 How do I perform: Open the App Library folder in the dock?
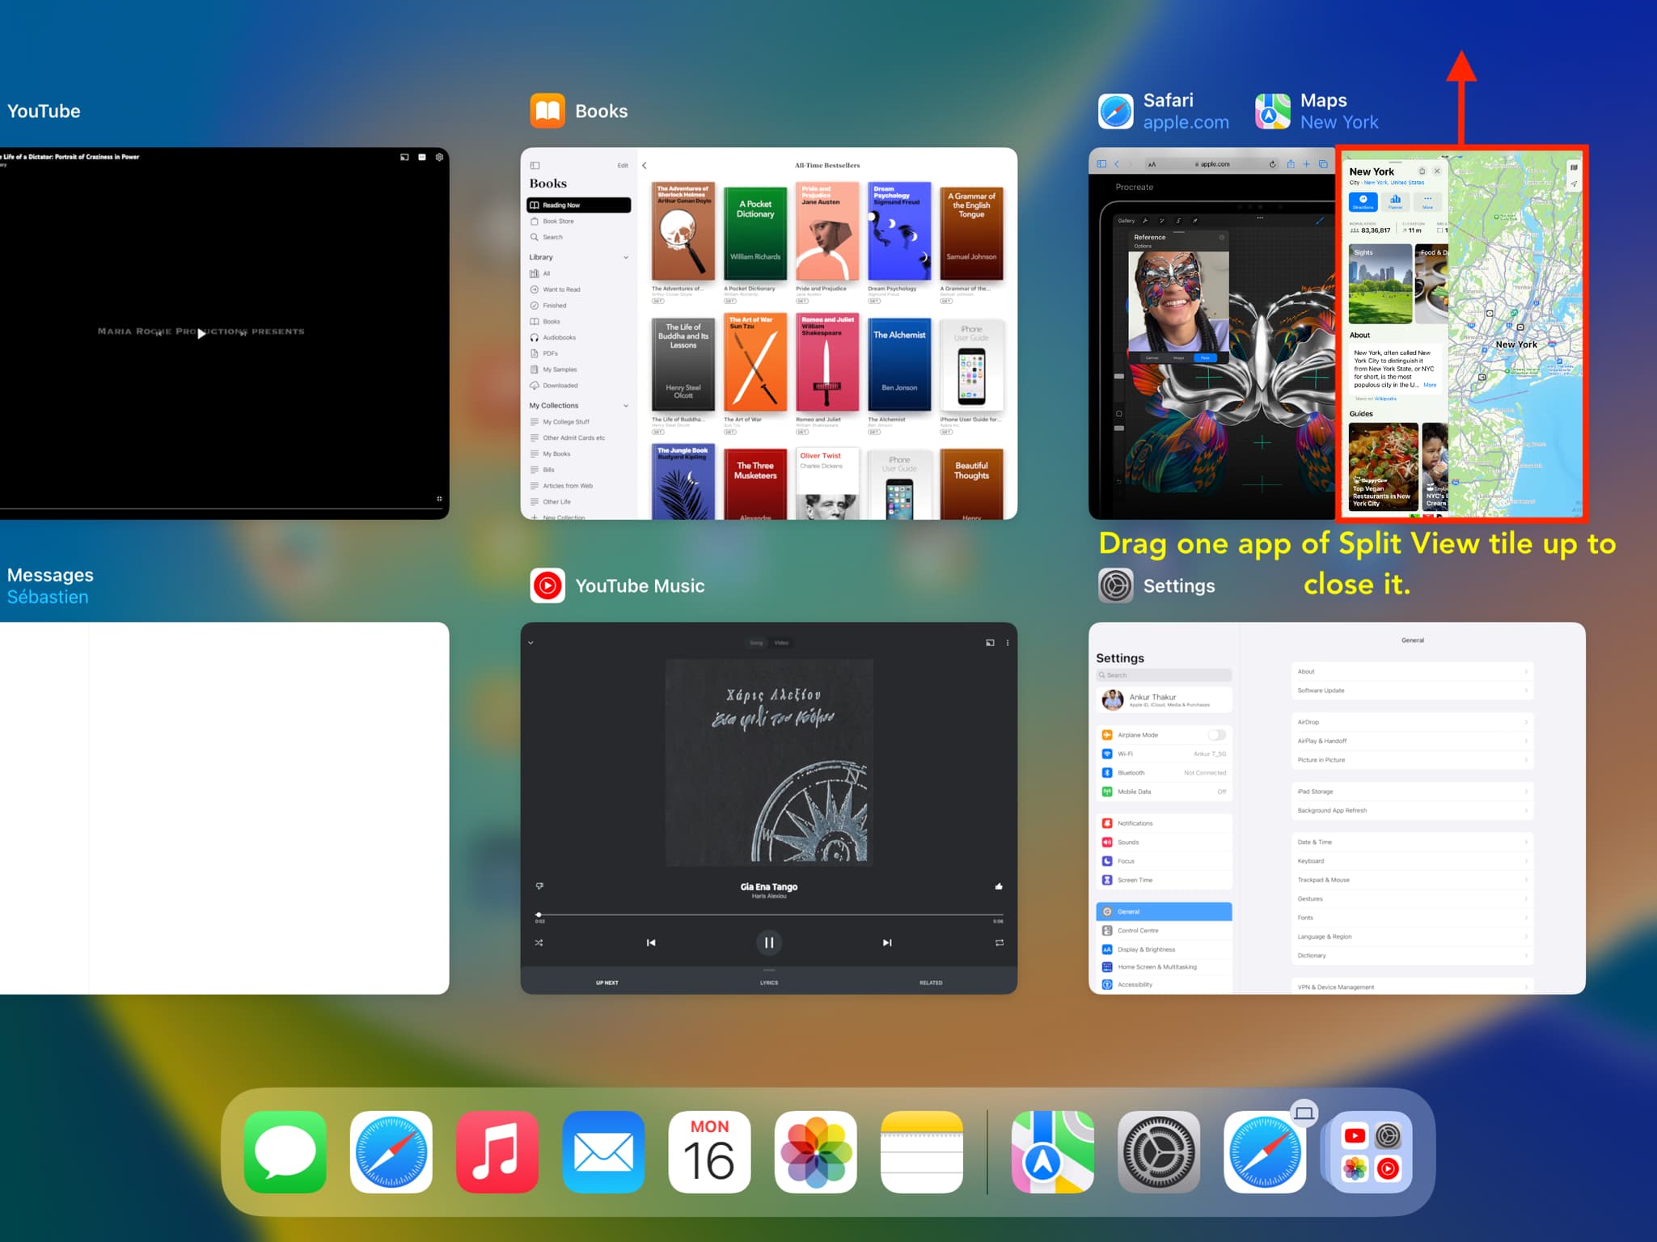pos(1371,1151)
